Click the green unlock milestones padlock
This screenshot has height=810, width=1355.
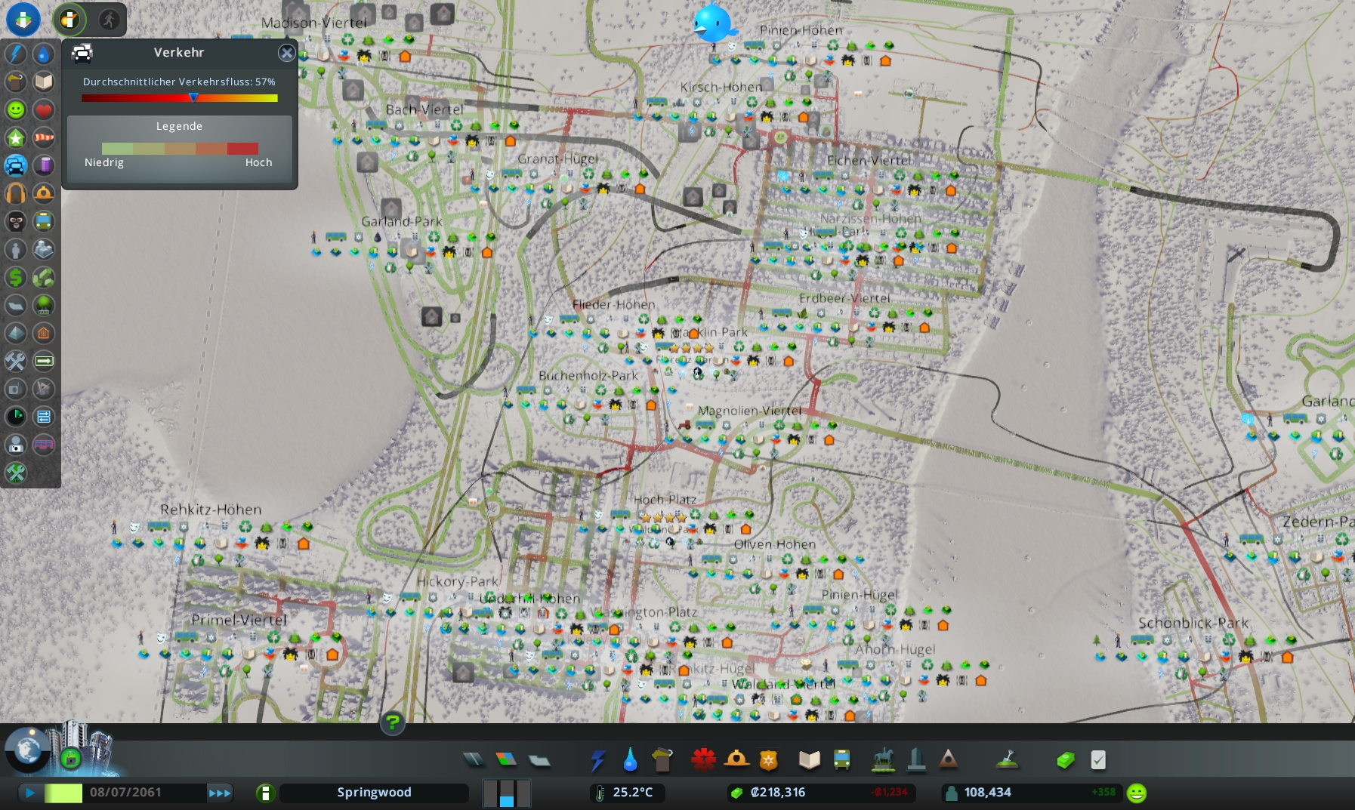[x=70, y=758]
